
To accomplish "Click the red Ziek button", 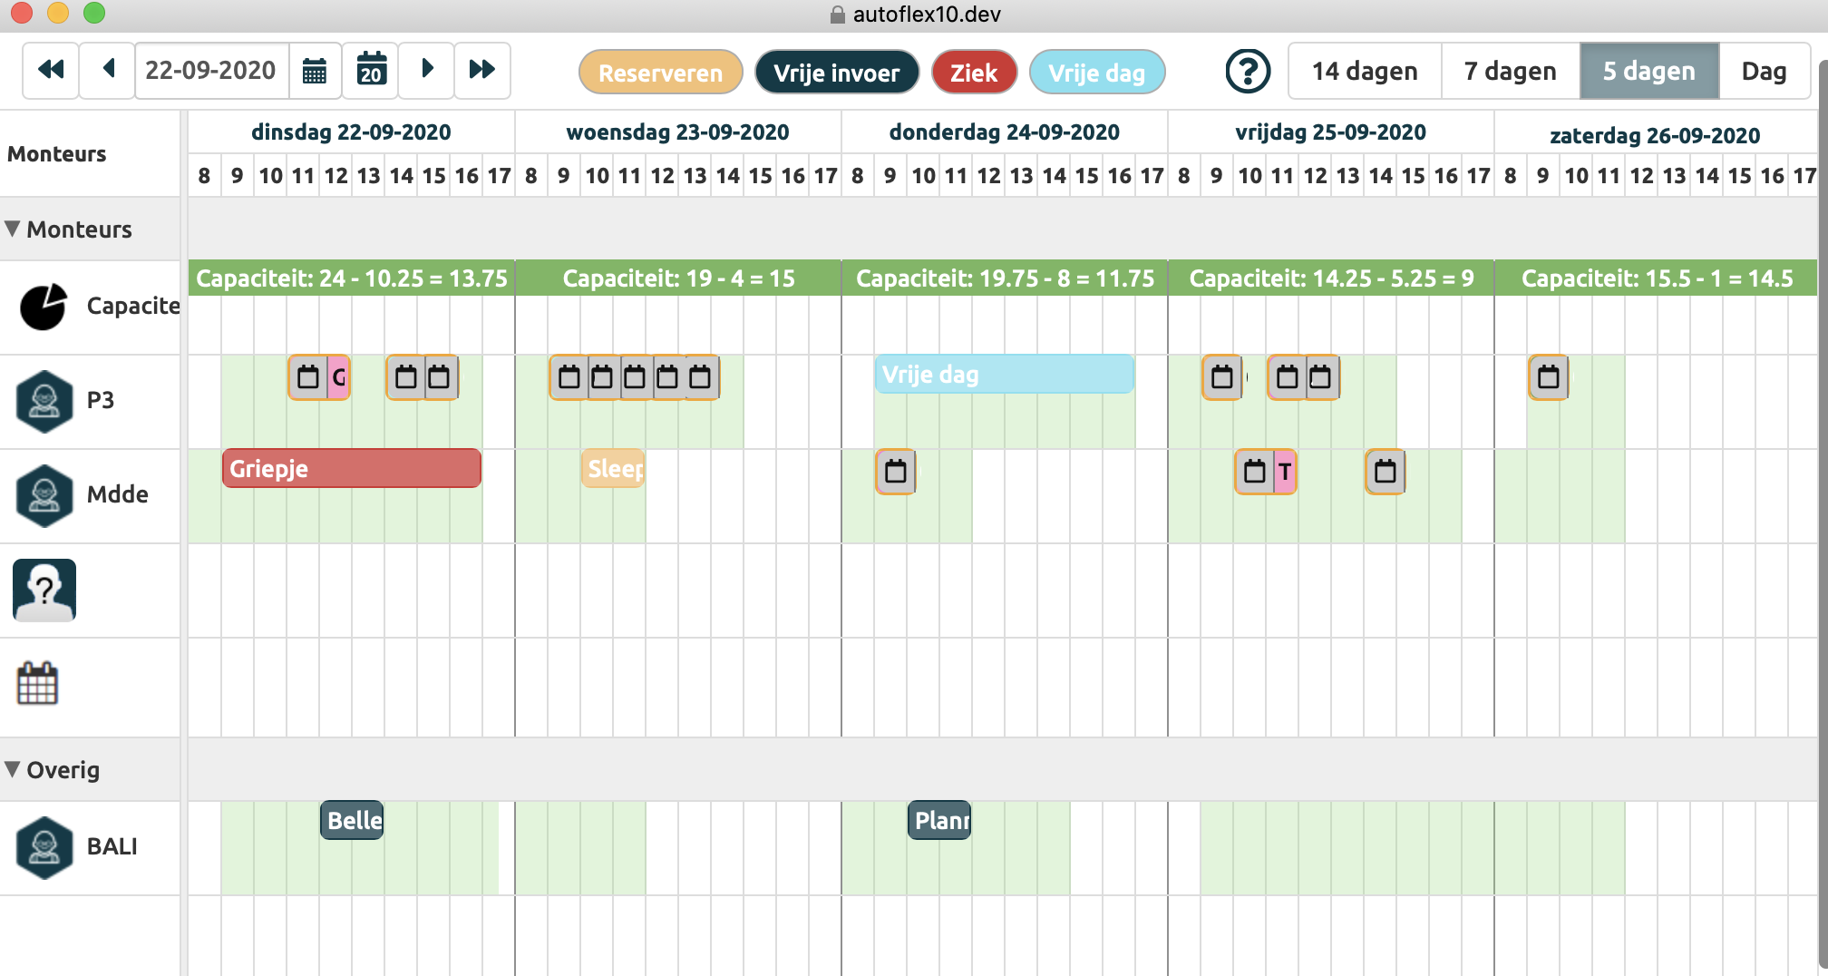I will [974, 73].
